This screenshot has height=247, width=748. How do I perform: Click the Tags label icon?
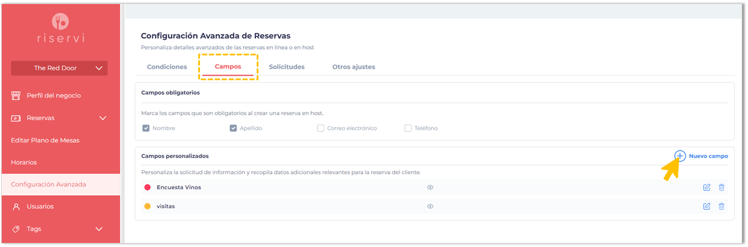(16, 229)
